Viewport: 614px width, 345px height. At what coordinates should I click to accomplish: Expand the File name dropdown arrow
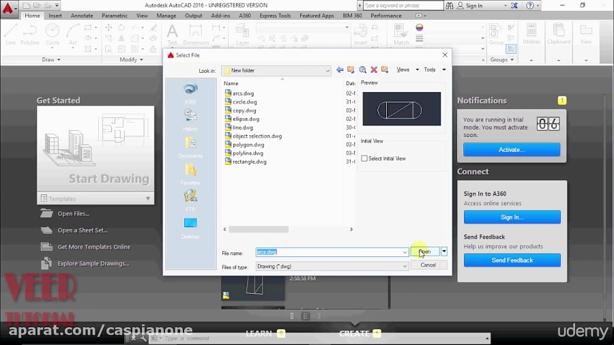(405, 252)
